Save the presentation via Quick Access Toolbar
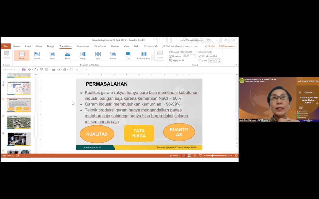The width and height of the screenshot is (319, 199). 24,69
